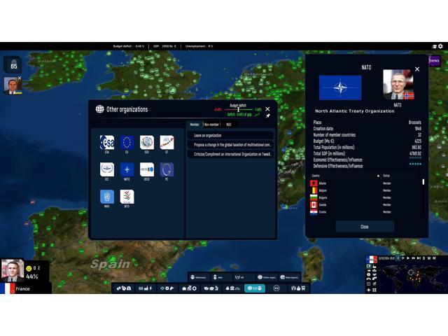Screen dimensions: 448x336
Task: Open the first toolbar group with handshake icon
Action: click(x=123, y=288)
